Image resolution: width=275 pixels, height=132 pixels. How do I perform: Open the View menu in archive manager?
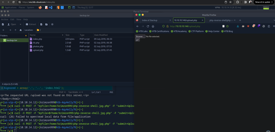[19, 19]
